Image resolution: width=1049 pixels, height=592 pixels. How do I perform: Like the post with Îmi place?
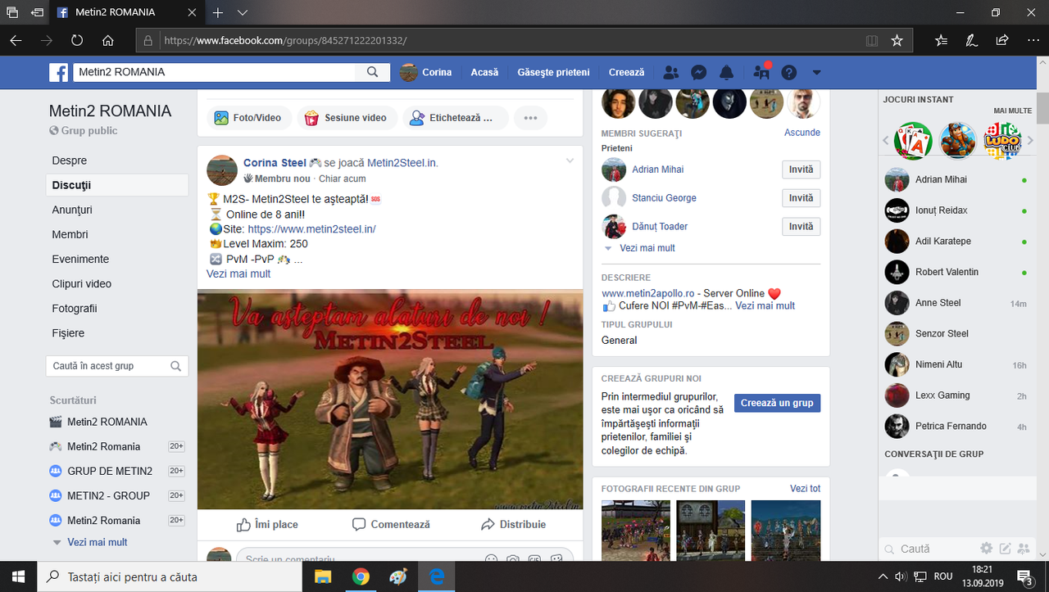[267, 524]
